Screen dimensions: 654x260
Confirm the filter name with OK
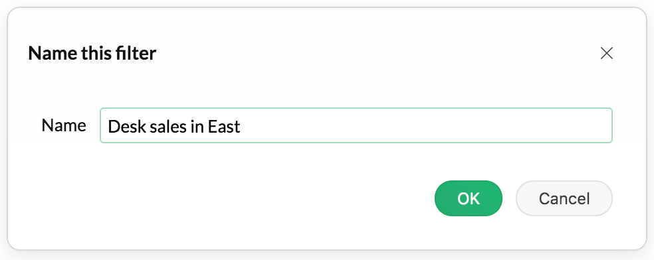[x=469, y=198]
